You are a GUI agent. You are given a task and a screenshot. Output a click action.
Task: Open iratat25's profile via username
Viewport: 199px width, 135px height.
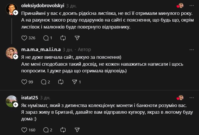pyautogui.click(x=30, y=98)
